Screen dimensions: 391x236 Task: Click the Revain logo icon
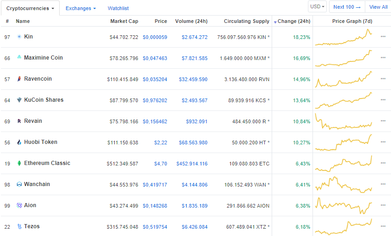pyautogui.click(x=19, y=121)
